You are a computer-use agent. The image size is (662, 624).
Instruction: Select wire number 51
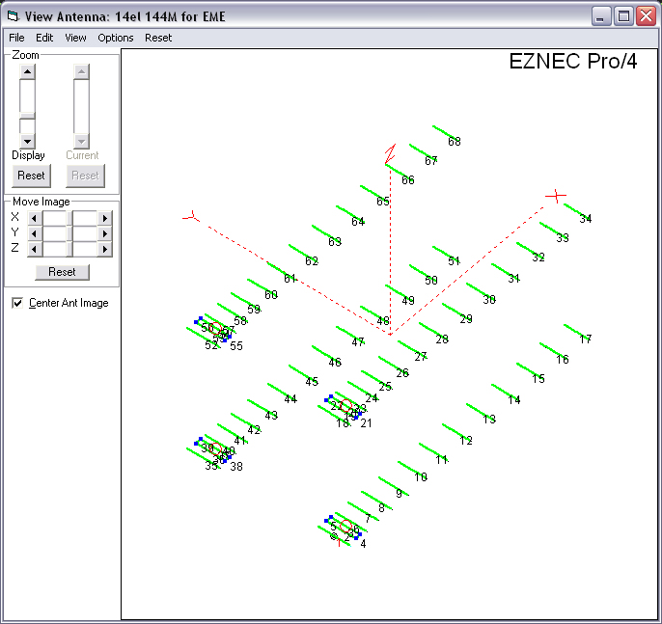[455, 261]
